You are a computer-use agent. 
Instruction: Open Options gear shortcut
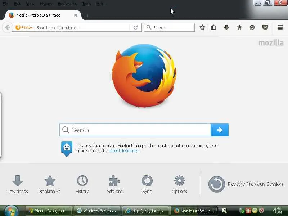point(179,184)
